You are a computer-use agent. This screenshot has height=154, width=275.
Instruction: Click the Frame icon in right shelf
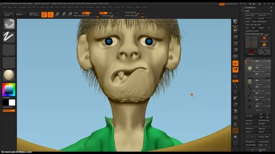point(235,92)
